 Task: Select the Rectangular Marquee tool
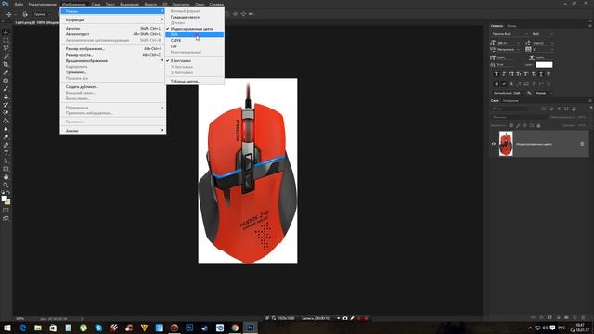(6, 40)
